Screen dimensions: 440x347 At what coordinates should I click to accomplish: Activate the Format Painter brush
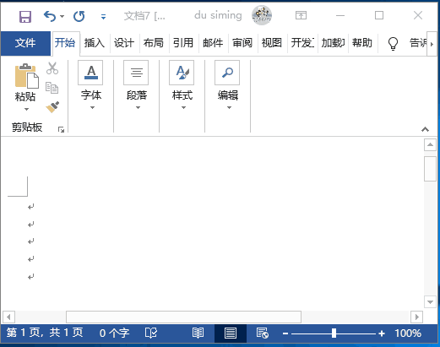(52, 107)
